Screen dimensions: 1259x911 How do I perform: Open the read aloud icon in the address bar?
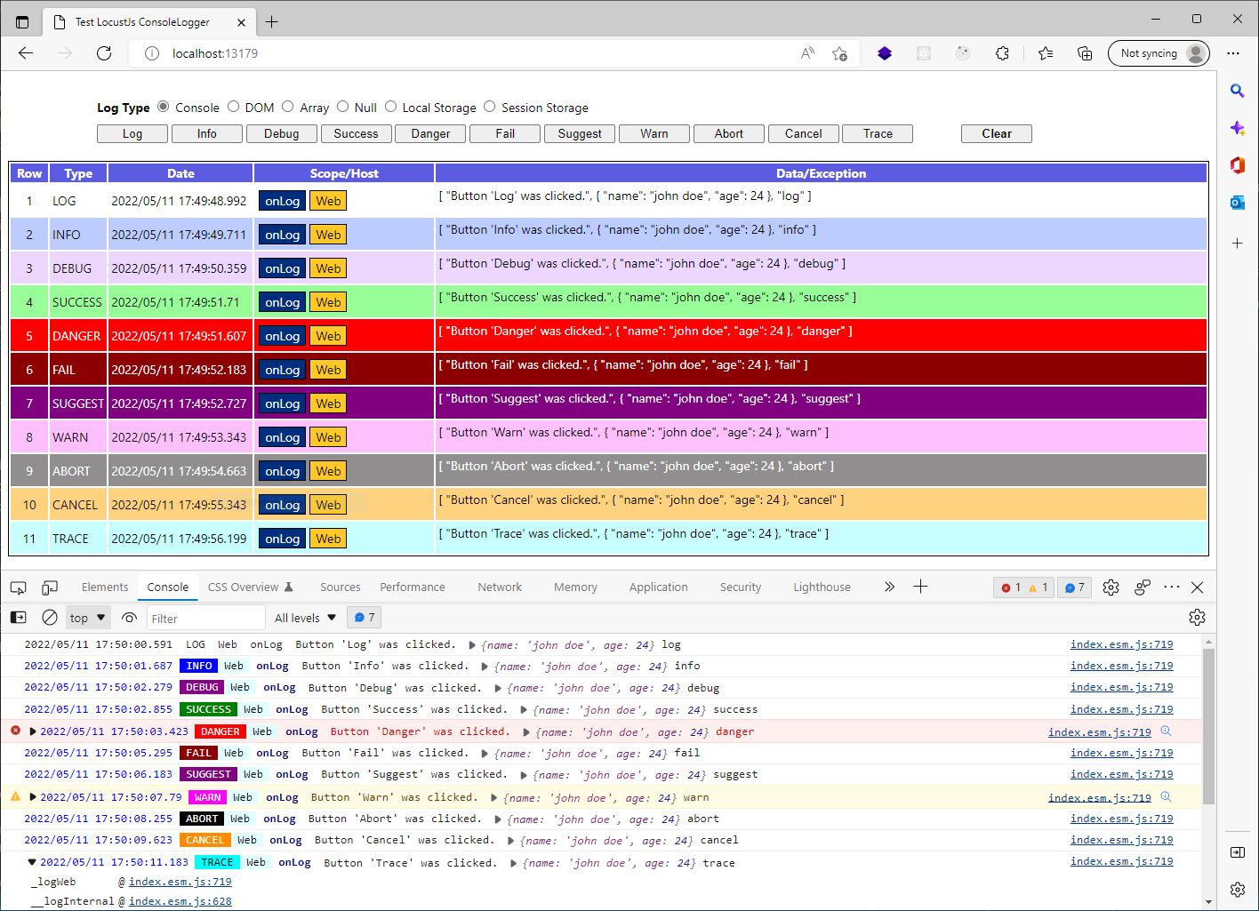pos(807,53)
